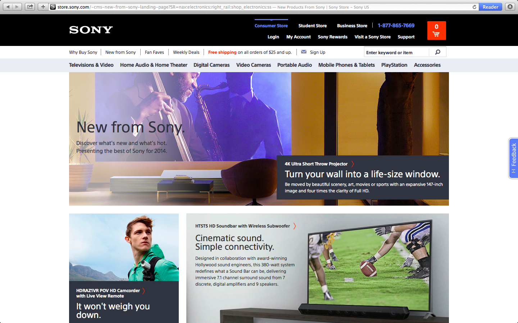Viewport: 518px width, 323px height.
Task: Enable Safari Reader view
Action: (490, 7)
